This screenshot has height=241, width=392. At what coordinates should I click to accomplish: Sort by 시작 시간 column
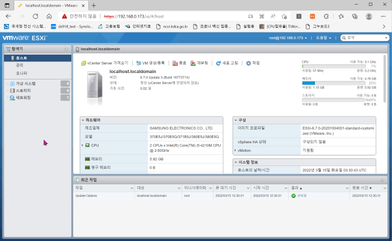261,188
